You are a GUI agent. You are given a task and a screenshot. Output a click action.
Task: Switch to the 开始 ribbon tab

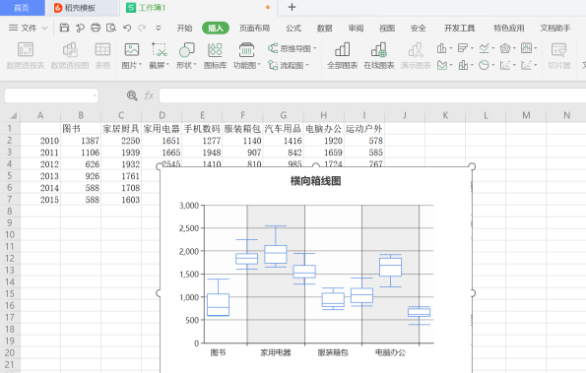pyautogui.click(x=184, y=28)
